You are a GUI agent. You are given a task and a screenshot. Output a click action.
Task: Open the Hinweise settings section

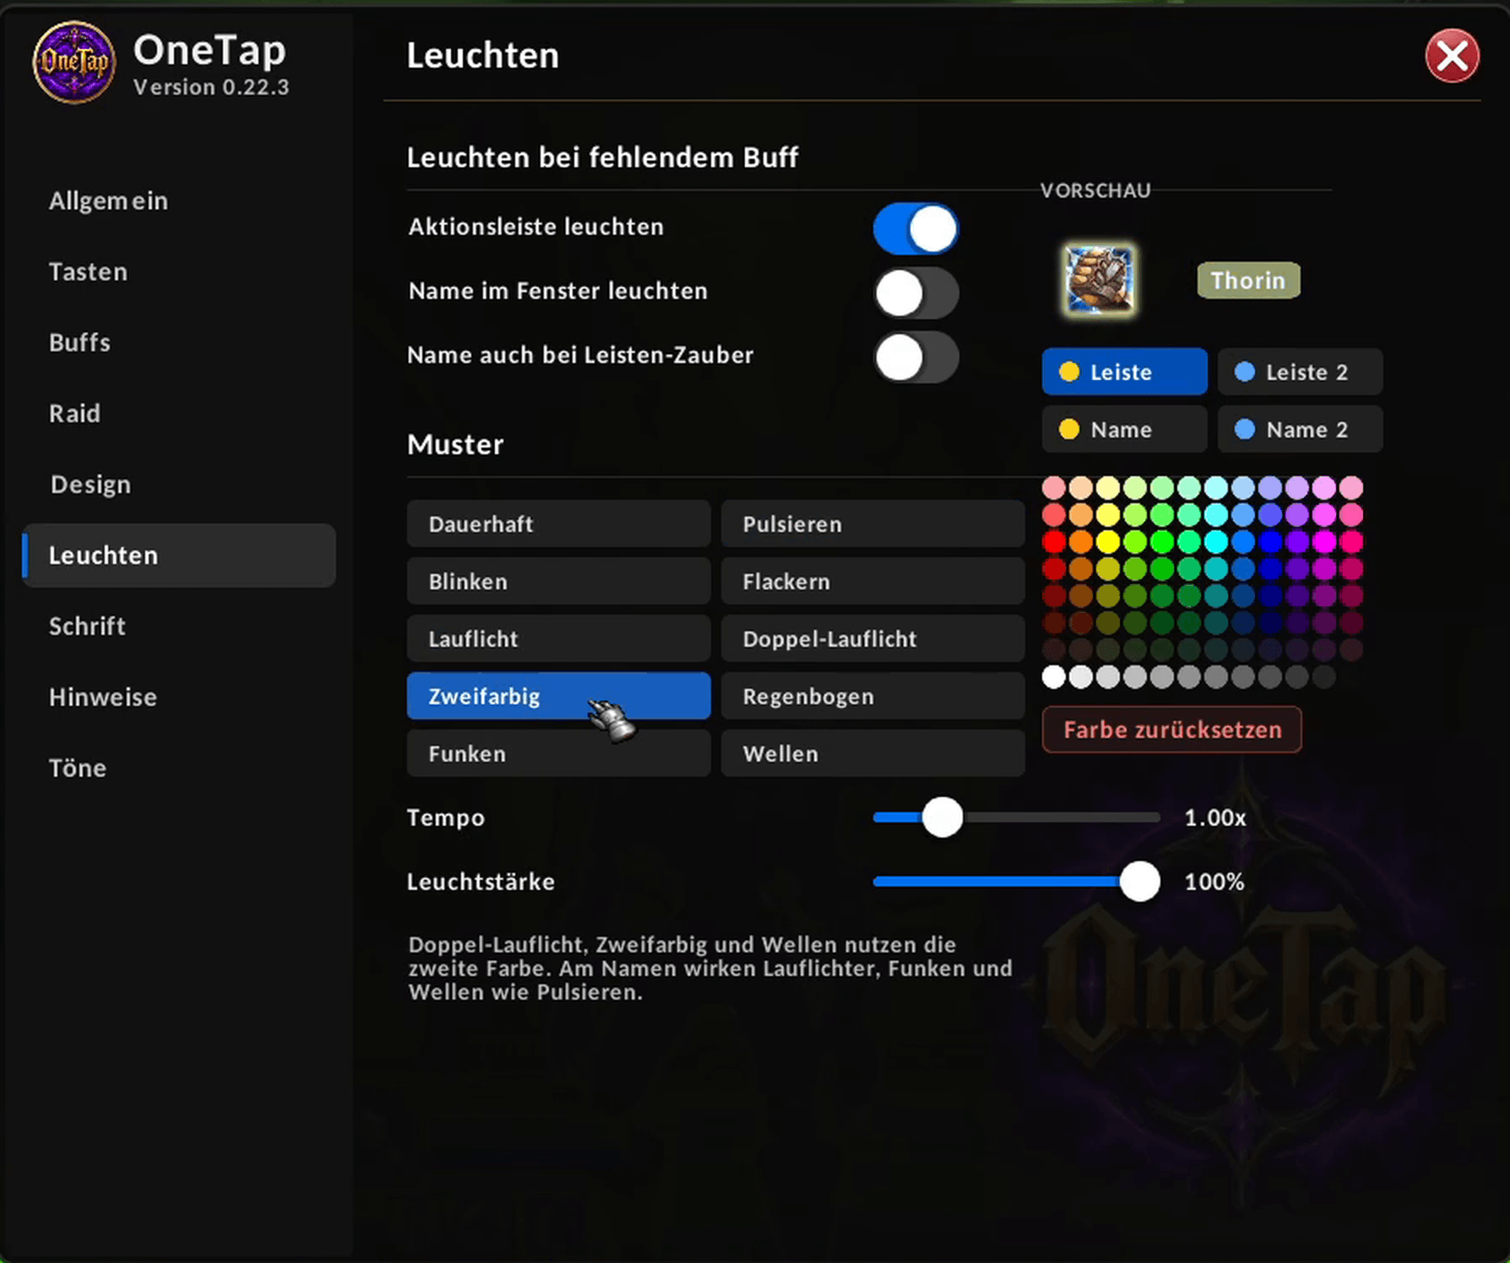coord(179,697)
